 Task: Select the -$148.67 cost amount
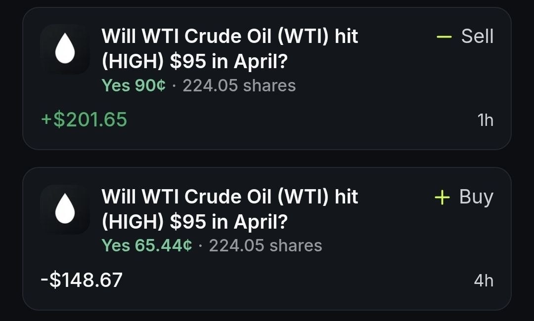pyautogui.click(x=82, y=280)
